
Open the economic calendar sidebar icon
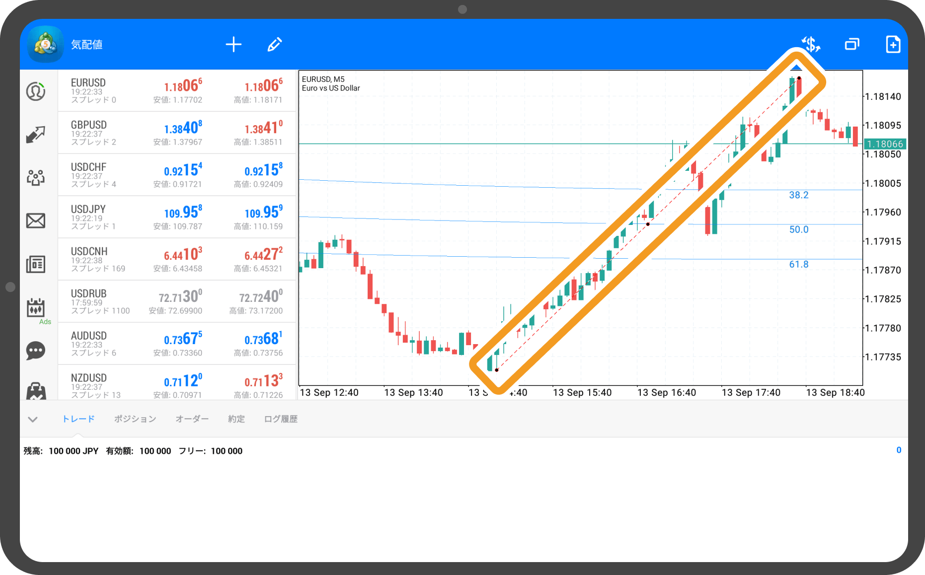coord(36,308)
